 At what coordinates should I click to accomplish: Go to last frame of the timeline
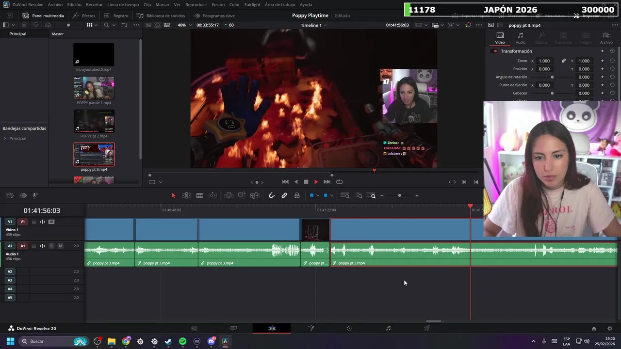(x=327, y=182)
